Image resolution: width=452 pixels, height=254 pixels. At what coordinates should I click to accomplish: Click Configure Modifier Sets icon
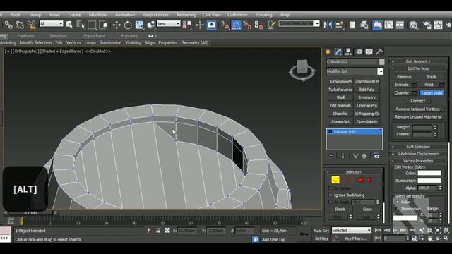point(376,156)
